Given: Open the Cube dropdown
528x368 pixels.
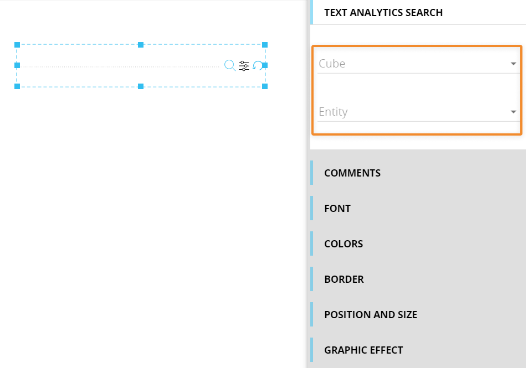Looking at the screenshot, I should pos(418,64).
